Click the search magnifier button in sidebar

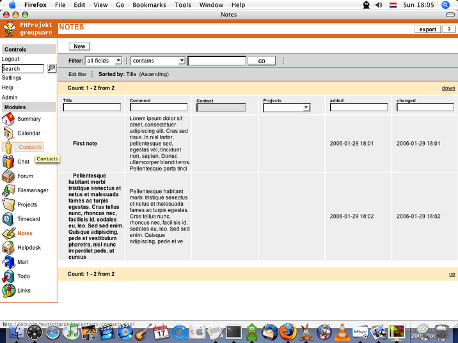(52, 68)
